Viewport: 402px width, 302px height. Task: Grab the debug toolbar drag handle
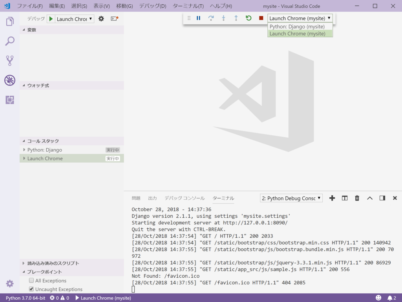click(189, 18)
